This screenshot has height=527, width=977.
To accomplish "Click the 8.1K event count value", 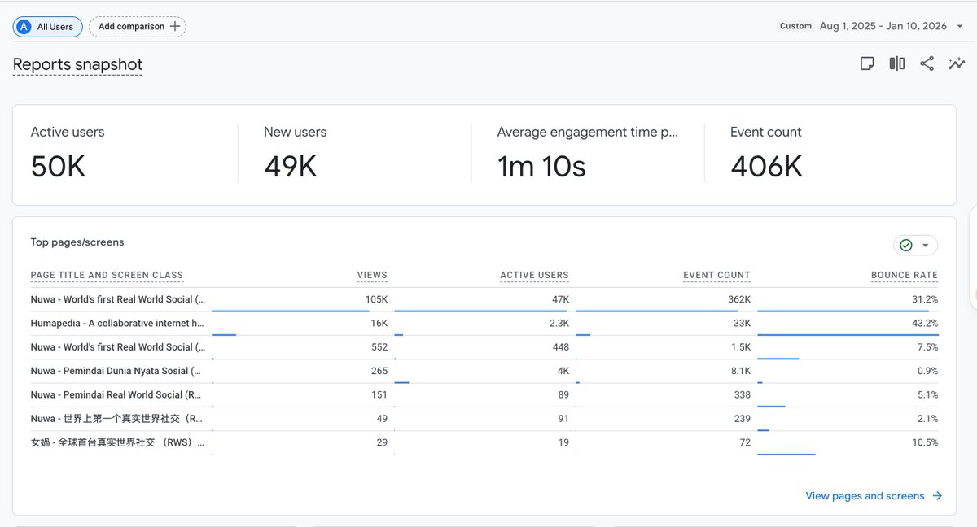I will [741, 371].
